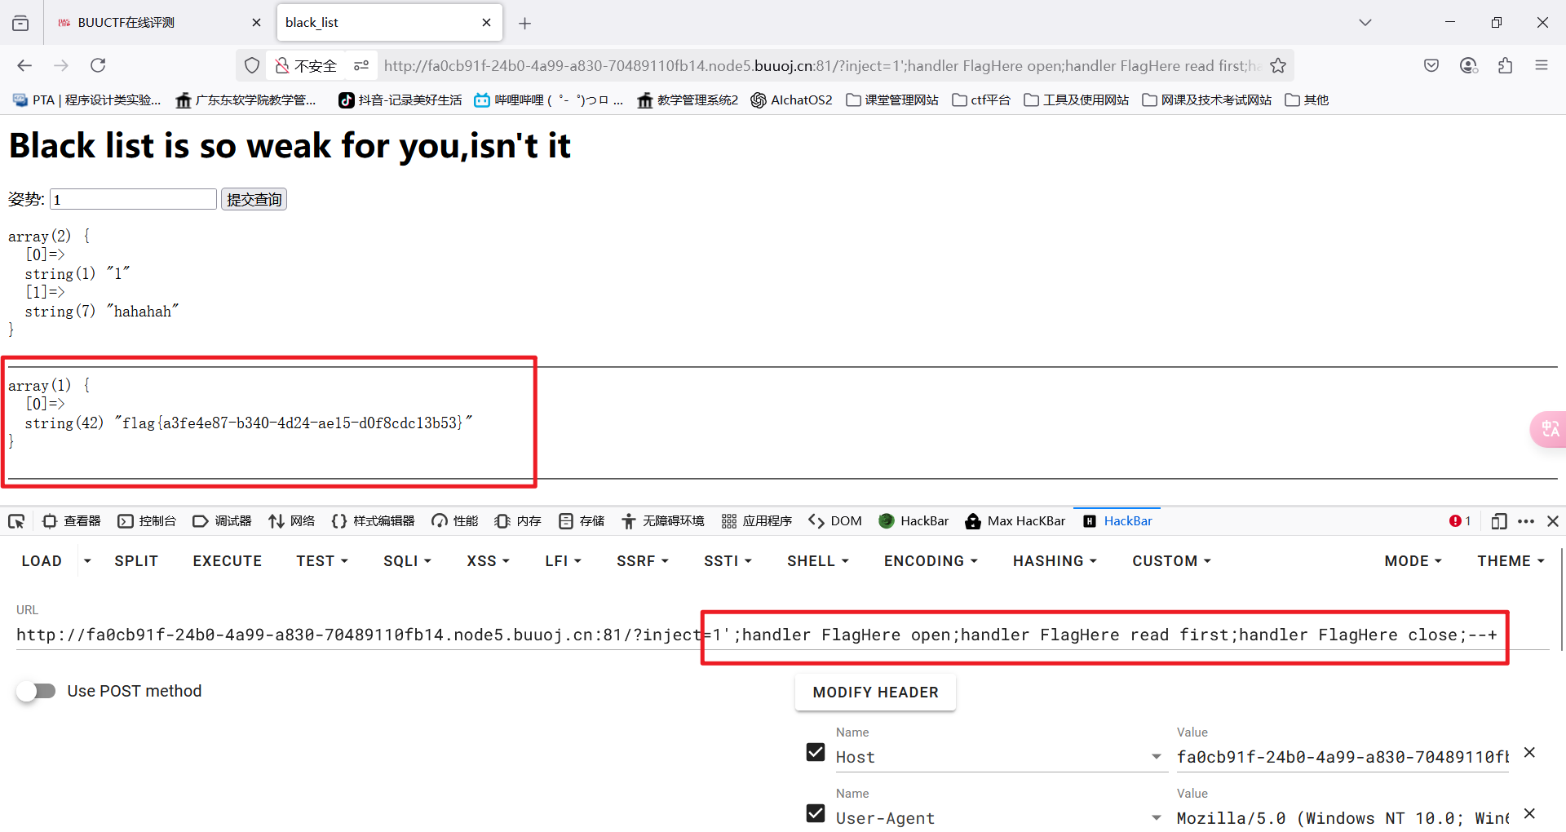The width and height of the screenshot is (1566, 832).
Task: Click the MODIFY HEADER button
Action: click(x=875, y=692)
